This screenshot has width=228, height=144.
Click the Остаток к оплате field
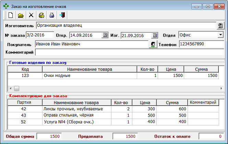point(211,136)
